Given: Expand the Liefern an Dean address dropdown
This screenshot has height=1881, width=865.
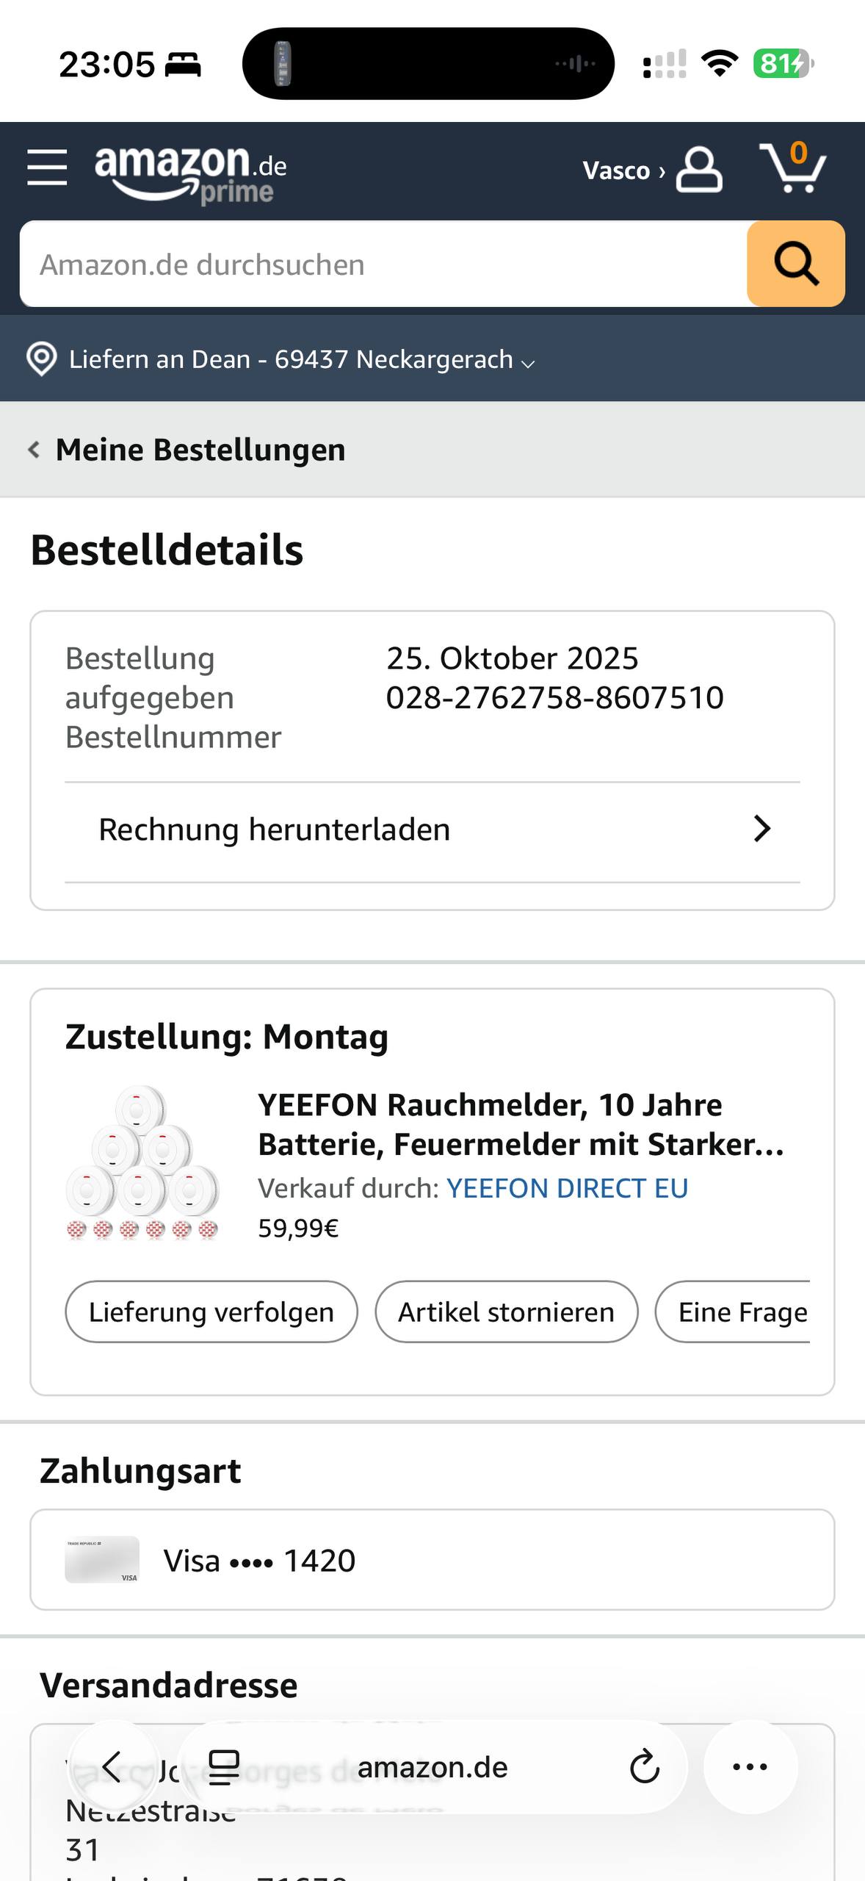Looking at the screenshot, I should [x=528, y=362].
